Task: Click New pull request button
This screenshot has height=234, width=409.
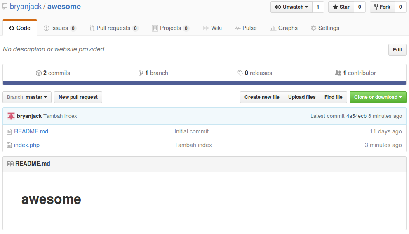Action: pos(78,97)
